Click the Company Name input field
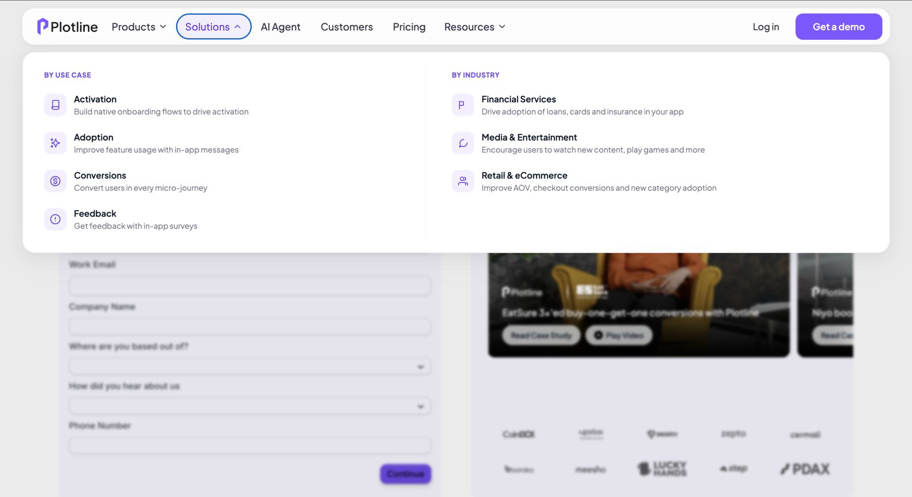This screenshot has height=497, width=912. (x=250, y=327)
